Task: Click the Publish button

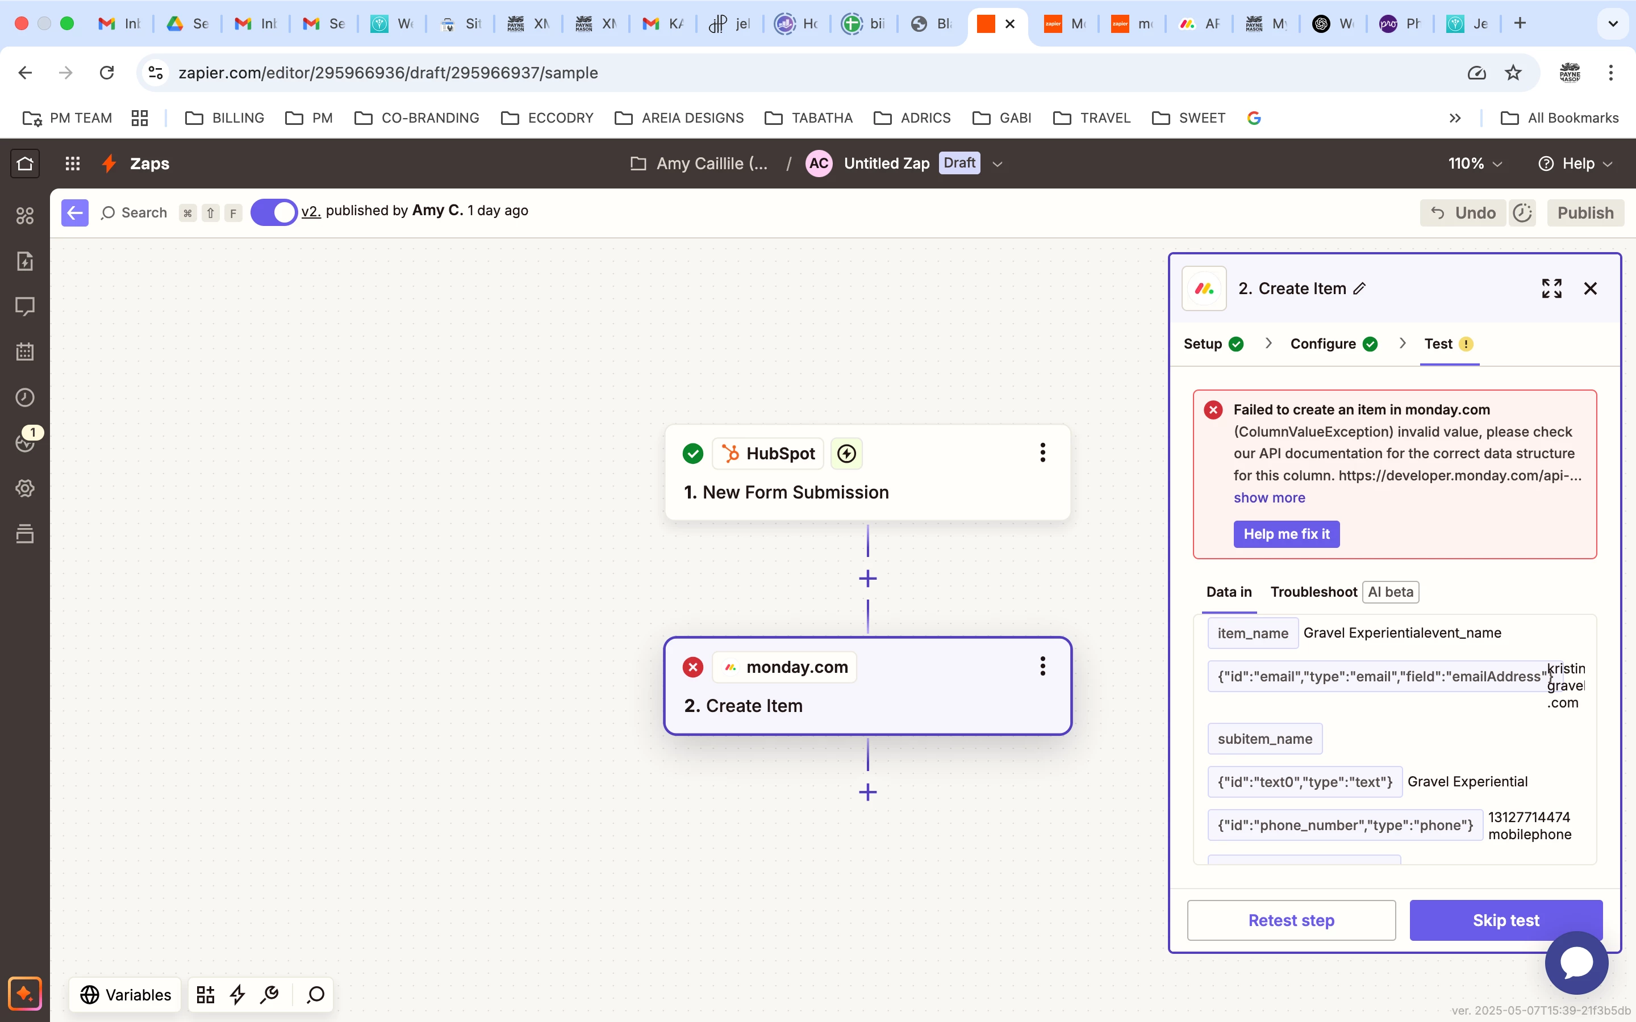Action: tap(1585, 213)
